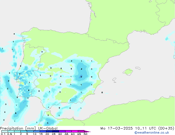Pick the 2–5 mm legend color swatch
Screen dimensions: 175x135
(24, 131)
